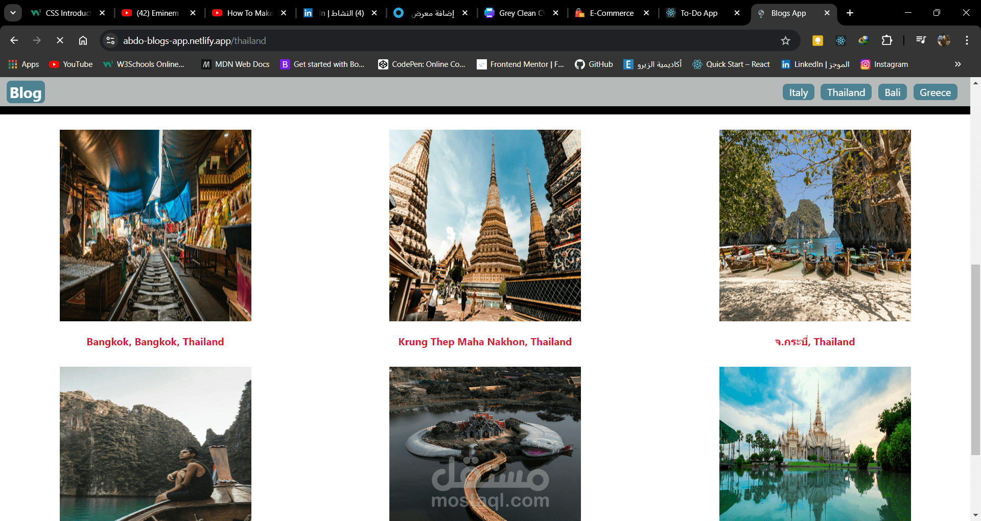Stop loading the page

coord(60,40)
